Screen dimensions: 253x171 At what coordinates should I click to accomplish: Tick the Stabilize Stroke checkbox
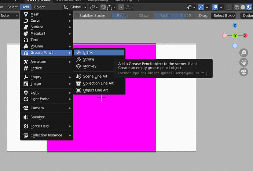pos(76,16)
